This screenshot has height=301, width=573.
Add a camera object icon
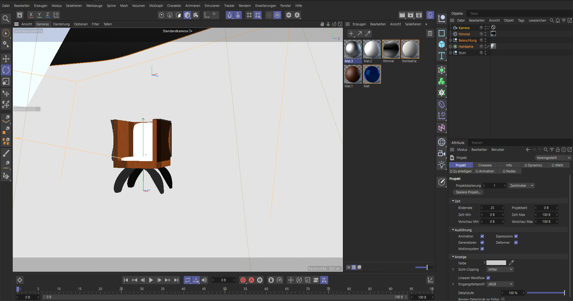pos(442,153)
